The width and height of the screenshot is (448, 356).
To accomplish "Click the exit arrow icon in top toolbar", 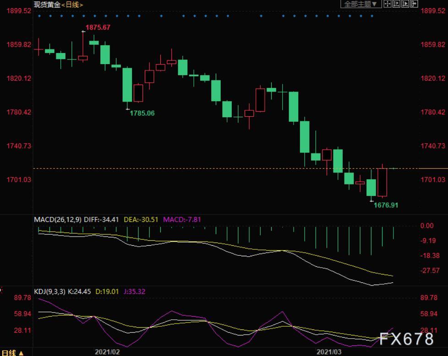I will click(414, 4).
